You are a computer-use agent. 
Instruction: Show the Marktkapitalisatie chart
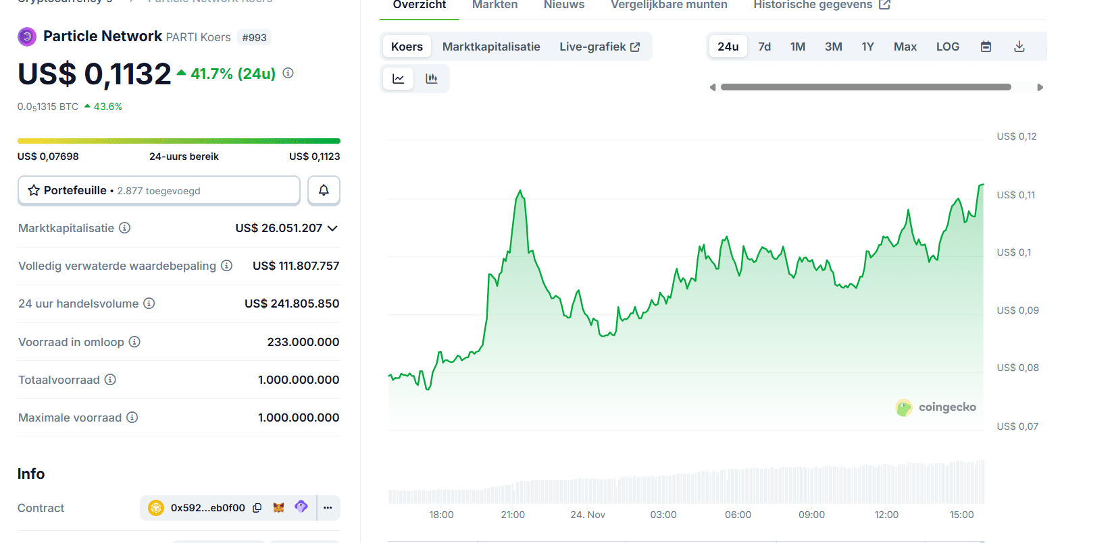coord(491,47)
